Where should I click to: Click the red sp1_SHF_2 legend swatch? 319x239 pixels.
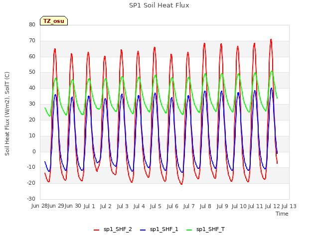[96, 230]
